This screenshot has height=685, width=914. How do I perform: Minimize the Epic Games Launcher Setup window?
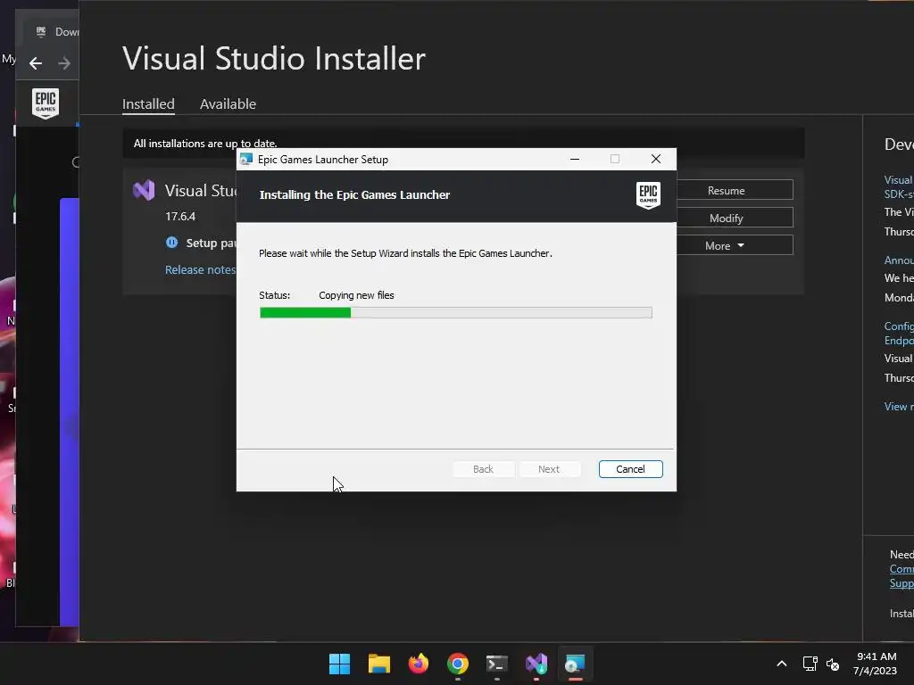pyautogui.click(x=575, y=159)
